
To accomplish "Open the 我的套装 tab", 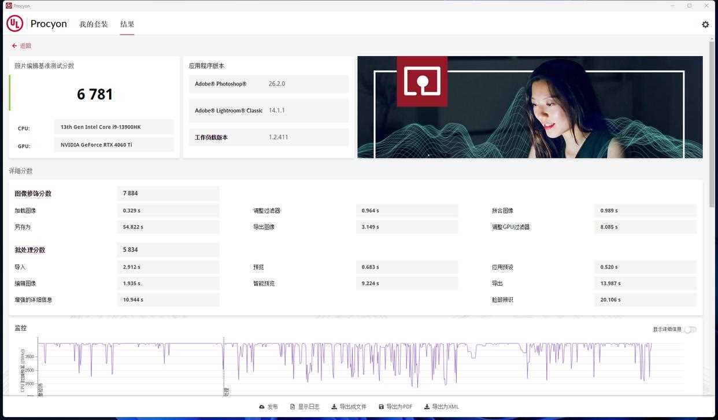I will [x=94, y=24].
